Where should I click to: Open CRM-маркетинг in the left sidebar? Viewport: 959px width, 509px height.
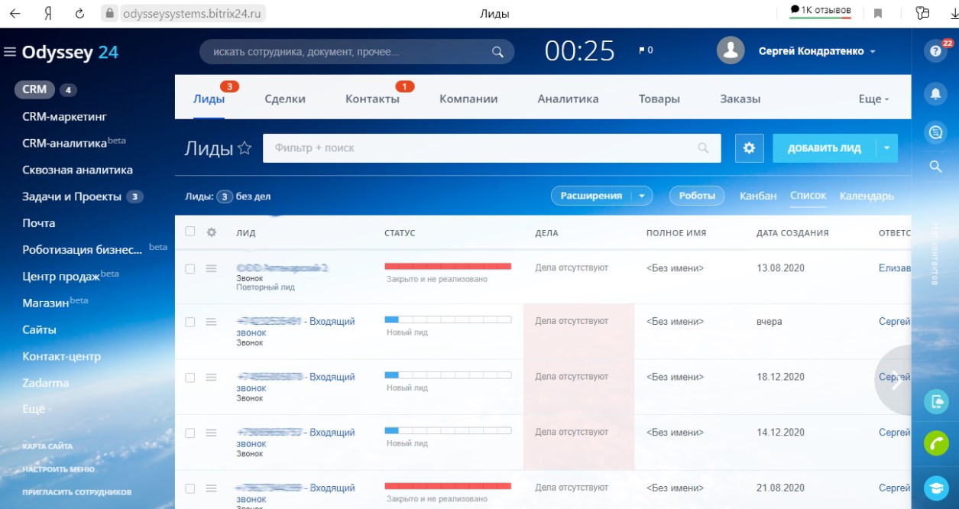(x=64, y=116)
